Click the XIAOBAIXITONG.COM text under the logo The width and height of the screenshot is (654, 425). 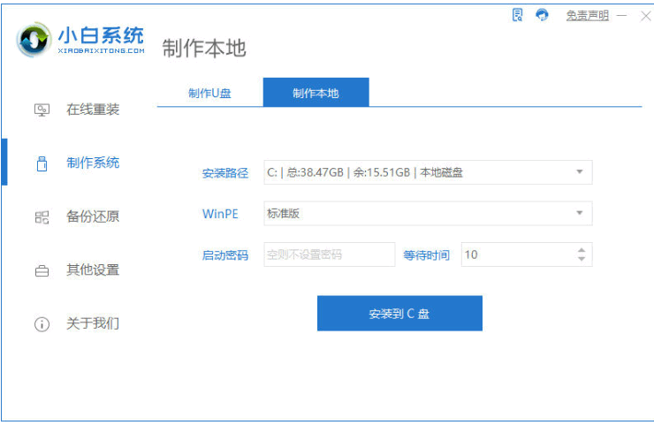(102, 50)
